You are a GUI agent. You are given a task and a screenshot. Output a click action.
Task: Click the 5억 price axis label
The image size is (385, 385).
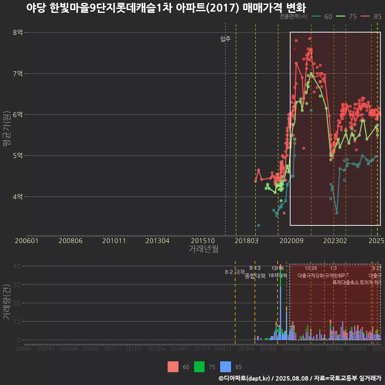18,156
